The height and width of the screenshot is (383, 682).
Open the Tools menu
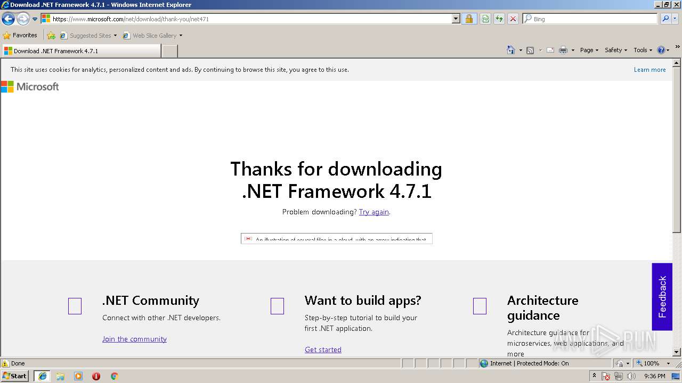click(x=643, y=50)
